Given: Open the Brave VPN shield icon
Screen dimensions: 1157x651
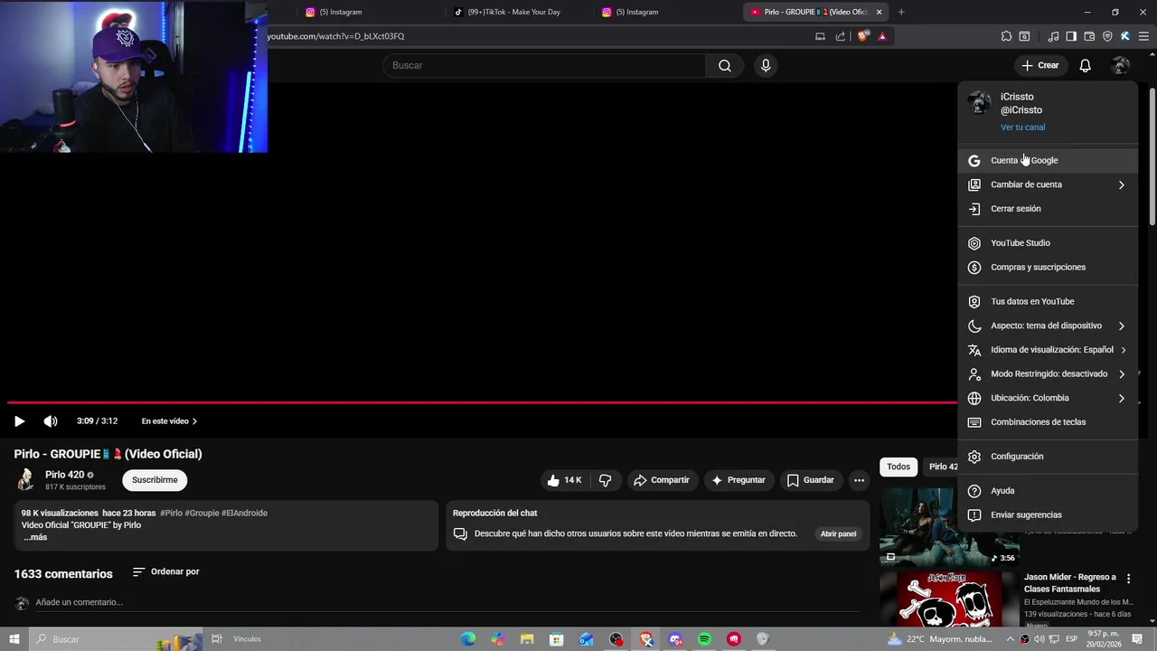Looking at the screenshot, I should click(1107, 36).
